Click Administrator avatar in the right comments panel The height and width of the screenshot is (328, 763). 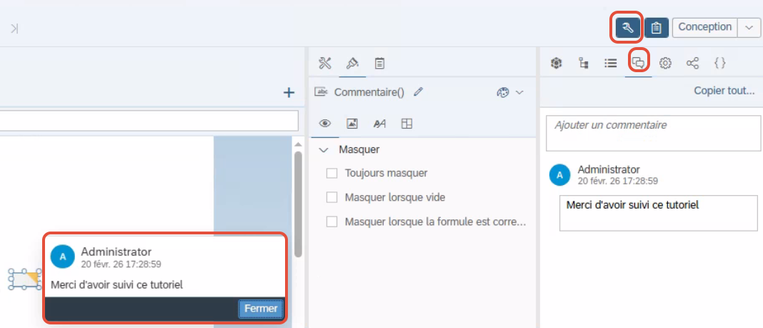click(x=560, y=175)
